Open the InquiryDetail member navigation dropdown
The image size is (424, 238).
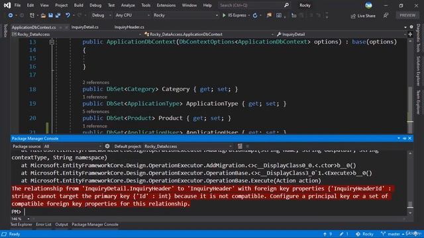[341, 34]
